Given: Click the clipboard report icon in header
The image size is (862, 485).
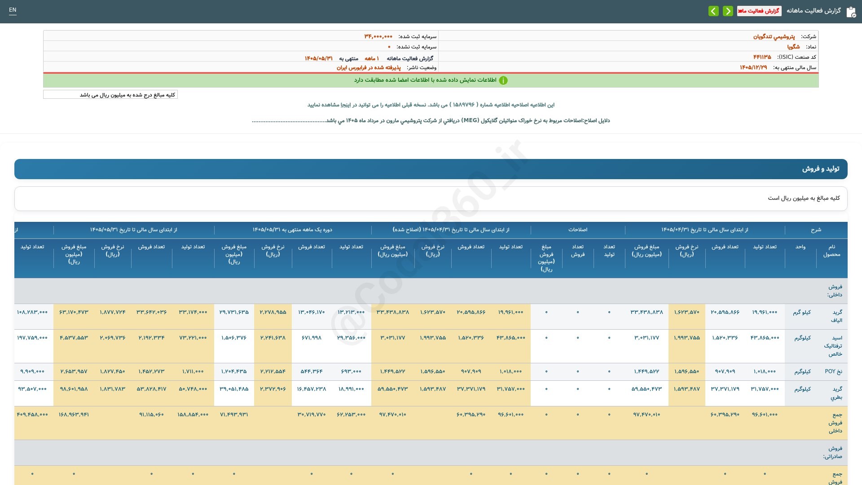Looking at the screenshot, I should (851, 12).
